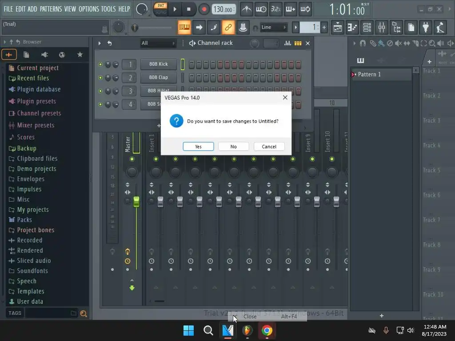Toggle the step edit mode icon
The height and width of the screenshot is (341, 455).
click(x=214, y=27)
